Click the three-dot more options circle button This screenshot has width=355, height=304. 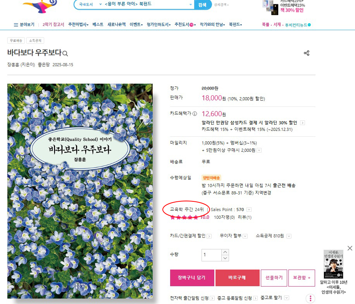click(310, 299)
